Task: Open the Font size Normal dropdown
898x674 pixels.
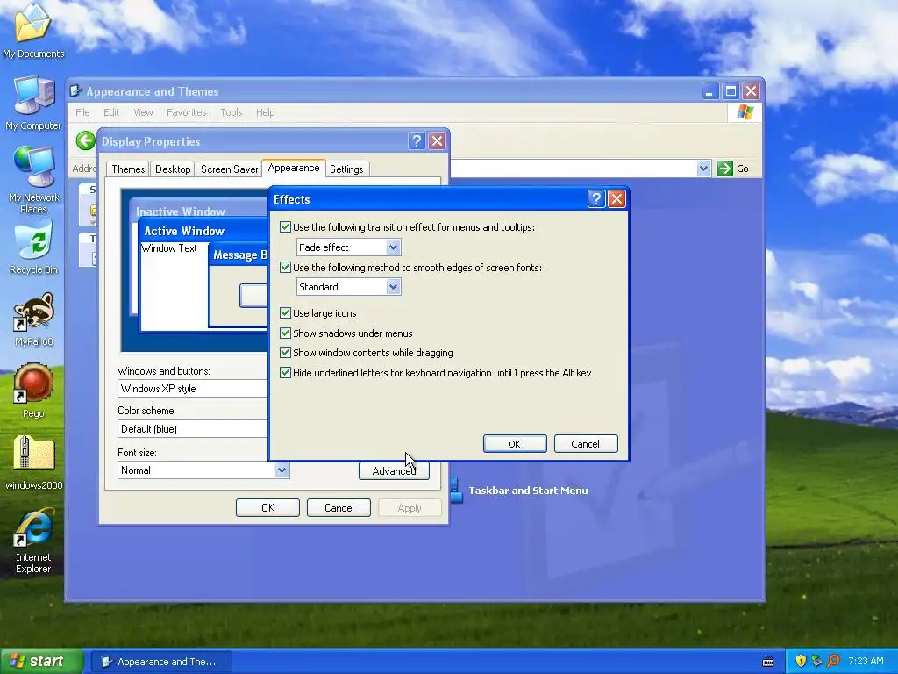Action: click(203, 470)
